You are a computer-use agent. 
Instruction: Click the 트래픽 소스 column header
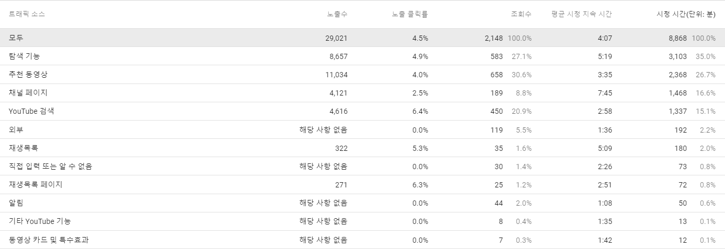(27, 15)
